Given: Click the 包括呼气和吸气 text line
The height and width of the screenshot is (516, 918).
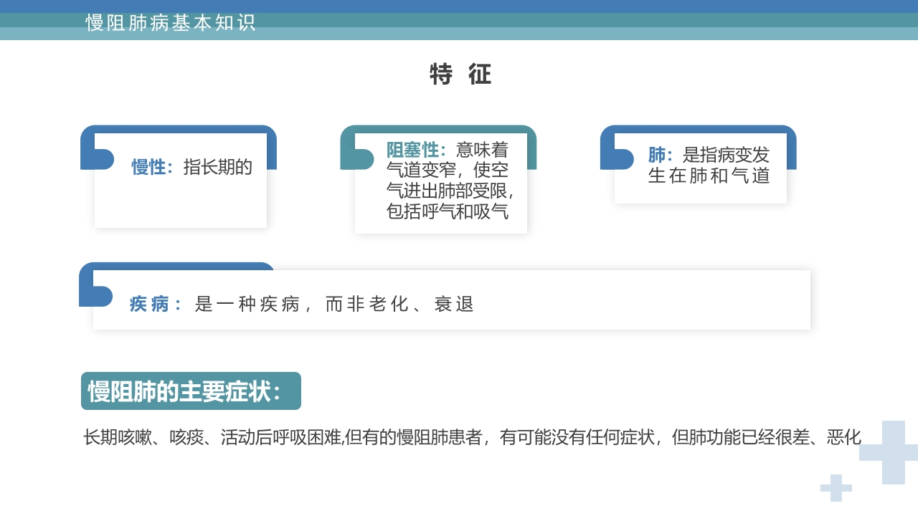Looking at the screenshot, I should pos(448,211).
